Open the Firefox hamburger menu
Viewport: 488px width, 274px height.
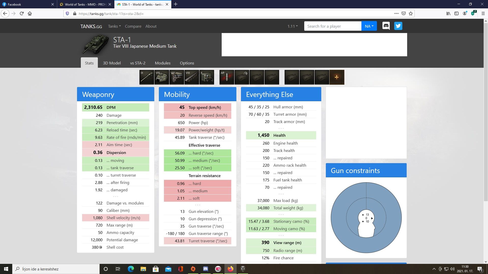pyautogui.click(x=483, y=13)
